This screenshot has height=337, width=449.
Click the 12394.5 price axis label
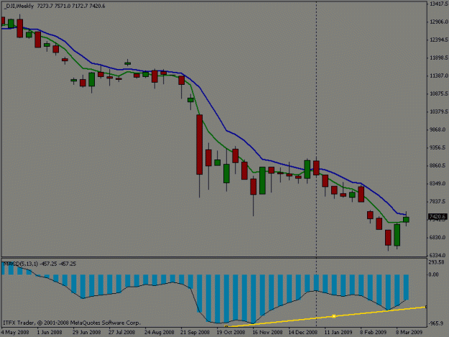coord(438,40)
